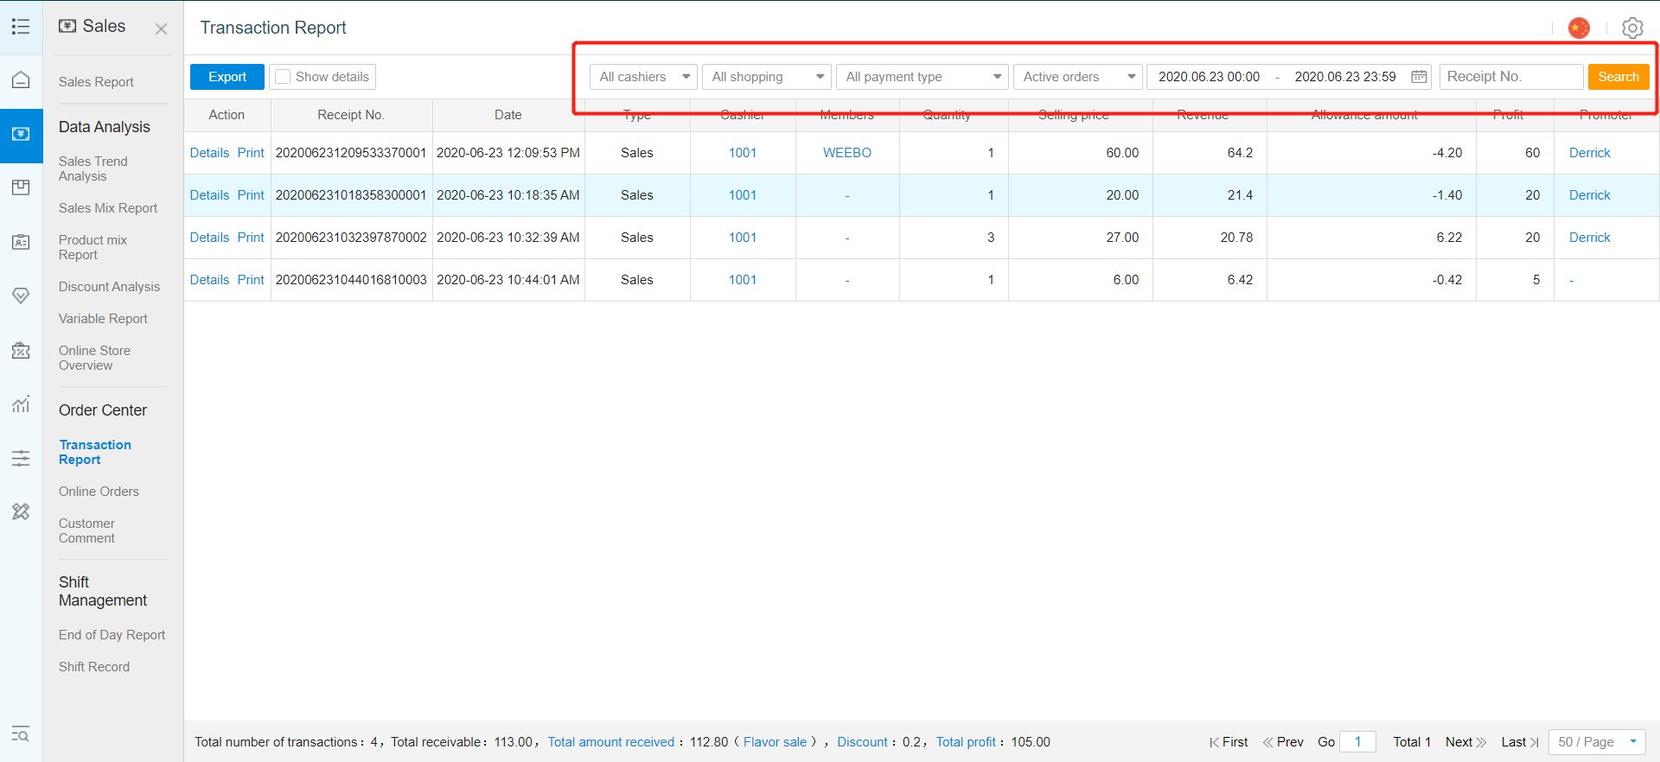Click the Flavor sale link

click(x=775, y=742)
